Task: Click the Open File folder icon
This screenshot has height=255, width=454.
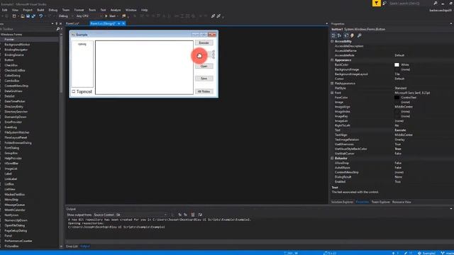Action: pos(23,16)
